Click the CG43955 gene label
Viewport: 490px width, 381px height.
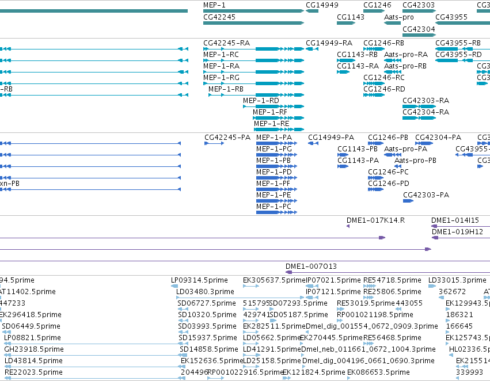tap(451, 17)
